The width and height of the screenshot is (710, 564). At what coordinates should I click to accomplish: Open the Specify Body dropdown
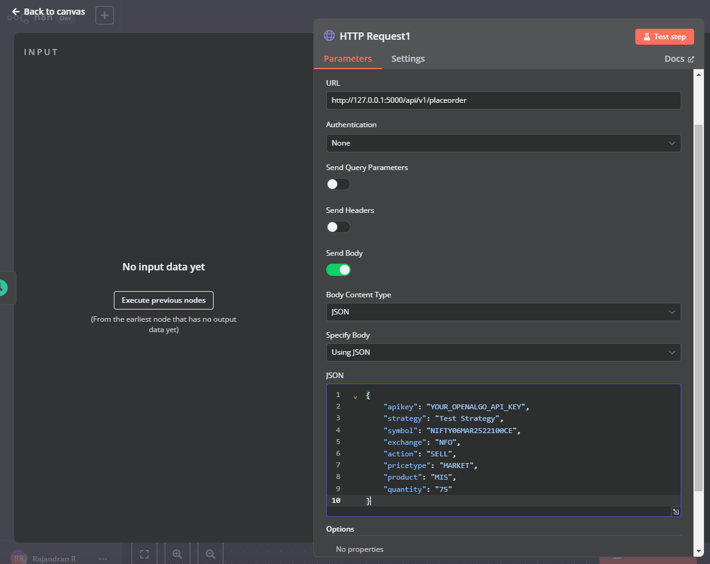point(503,352)
